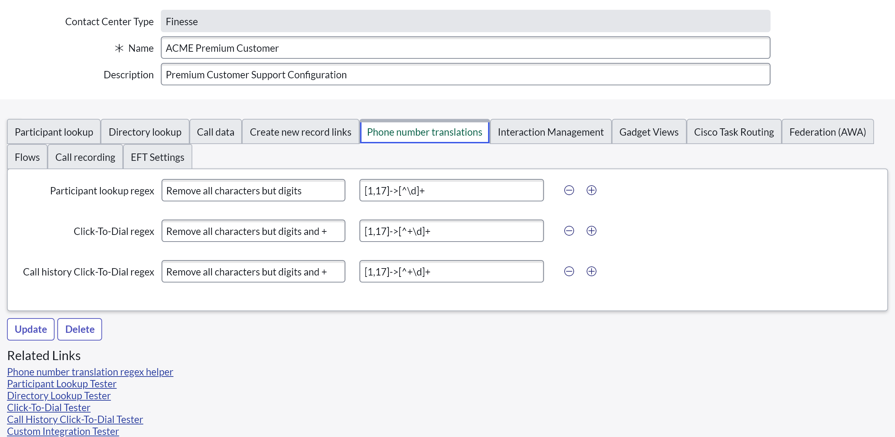Open the Interaction Management tab
Viewport: 895px width, 437px height.
click(550, 132)
